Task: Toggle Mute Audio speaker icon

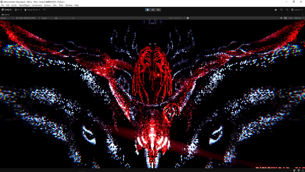Action: (281, 18)
